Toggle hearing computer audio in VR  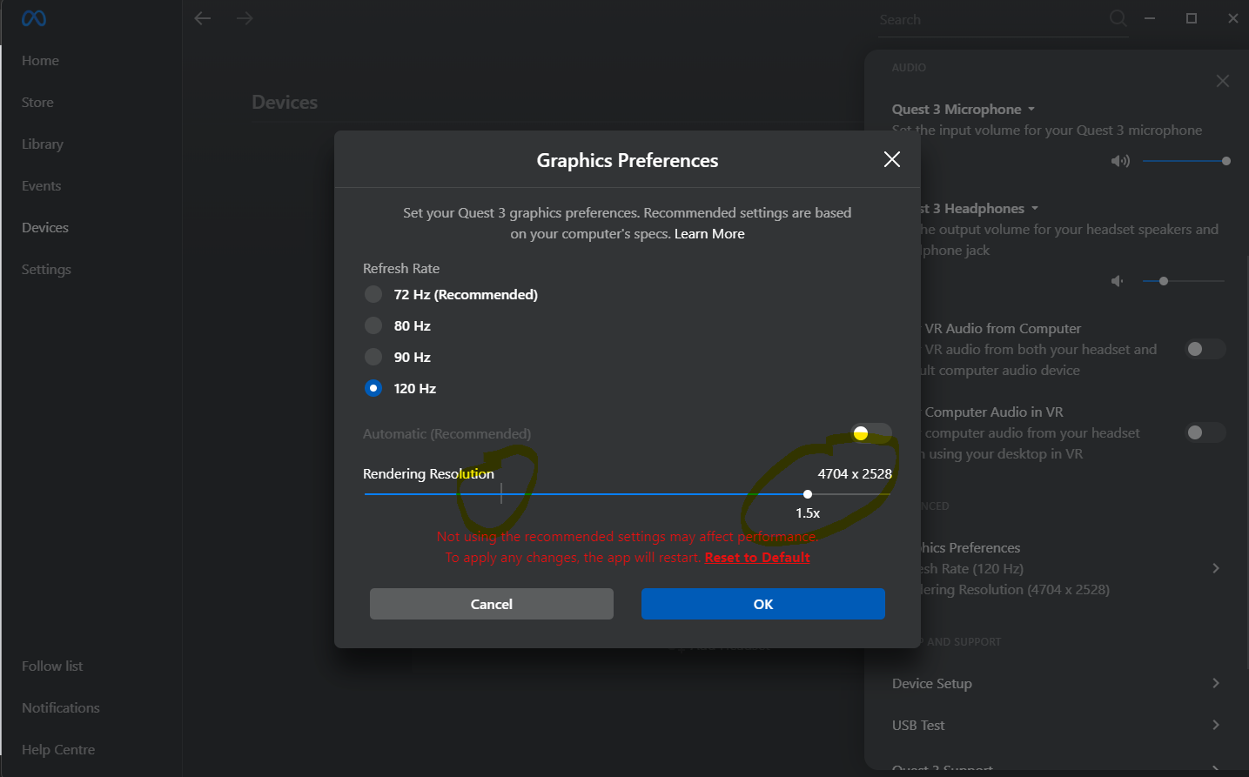pyautogui.click(x=1205, y=432)
